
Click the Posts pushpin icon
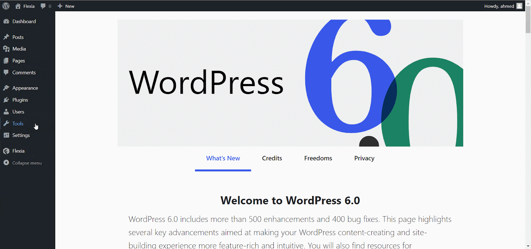click(6, 37)
